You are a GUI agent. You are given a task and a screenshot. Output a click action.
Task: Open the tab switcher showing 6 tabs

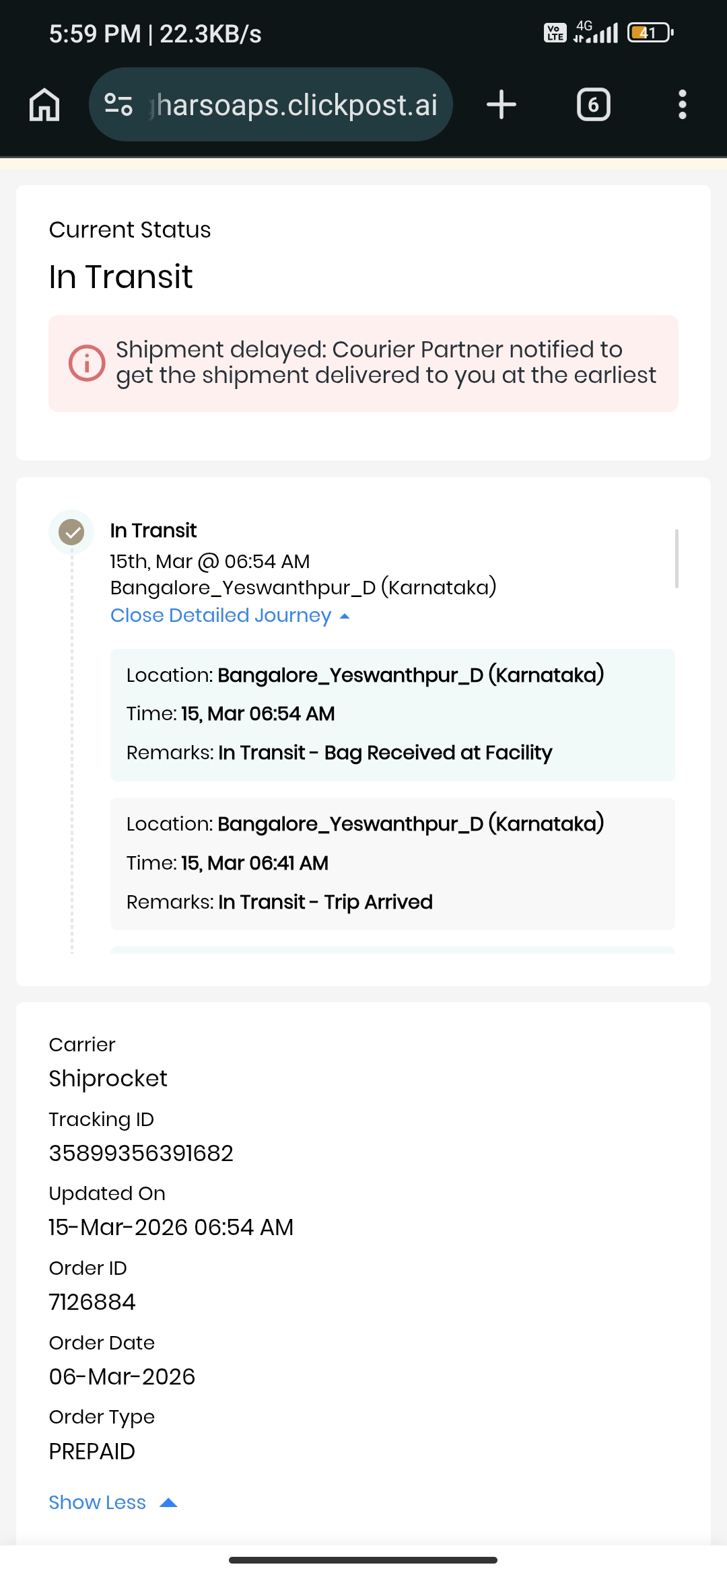click(593, 105)
